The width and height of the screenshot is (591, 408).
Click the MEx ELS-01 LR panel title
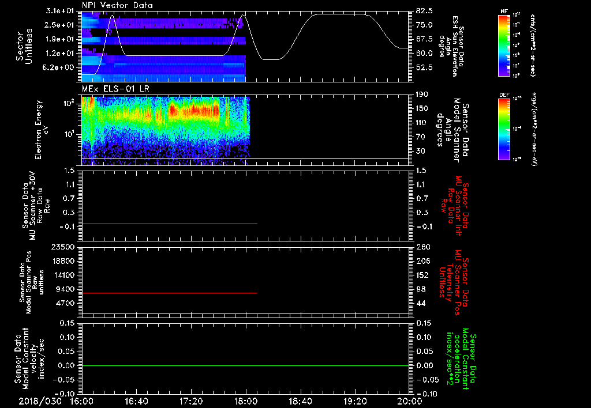pos(115,89)
